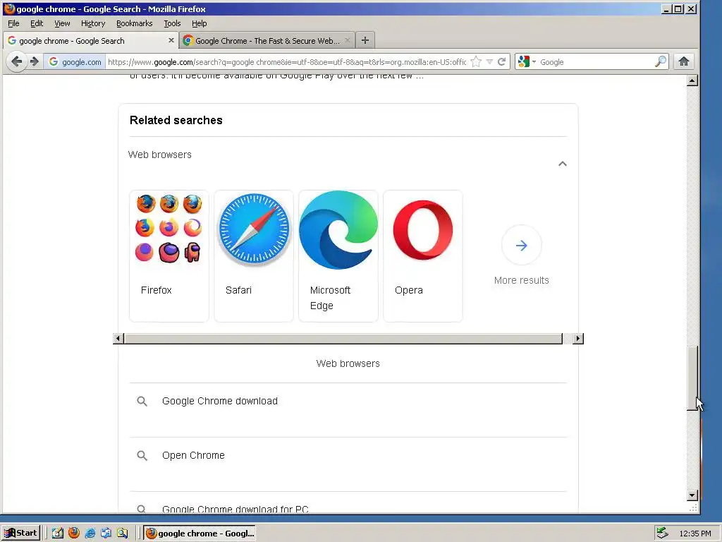Switch to the google chrome - Google Search tab
This screenshot has height=542, width=722.
coord(90,40)
